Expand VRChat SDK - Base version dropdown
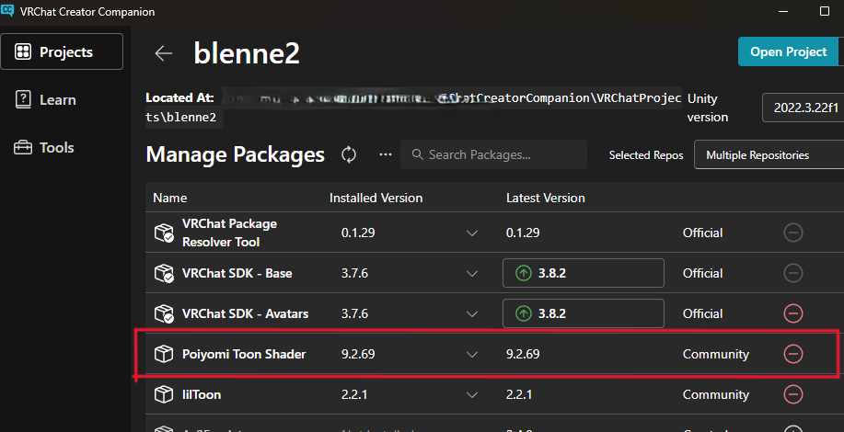The width and height of the screenshot is (844, 432). 472,273
